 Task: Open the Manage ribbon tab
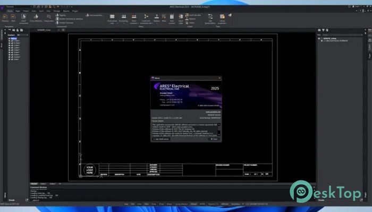coord(57,11)
